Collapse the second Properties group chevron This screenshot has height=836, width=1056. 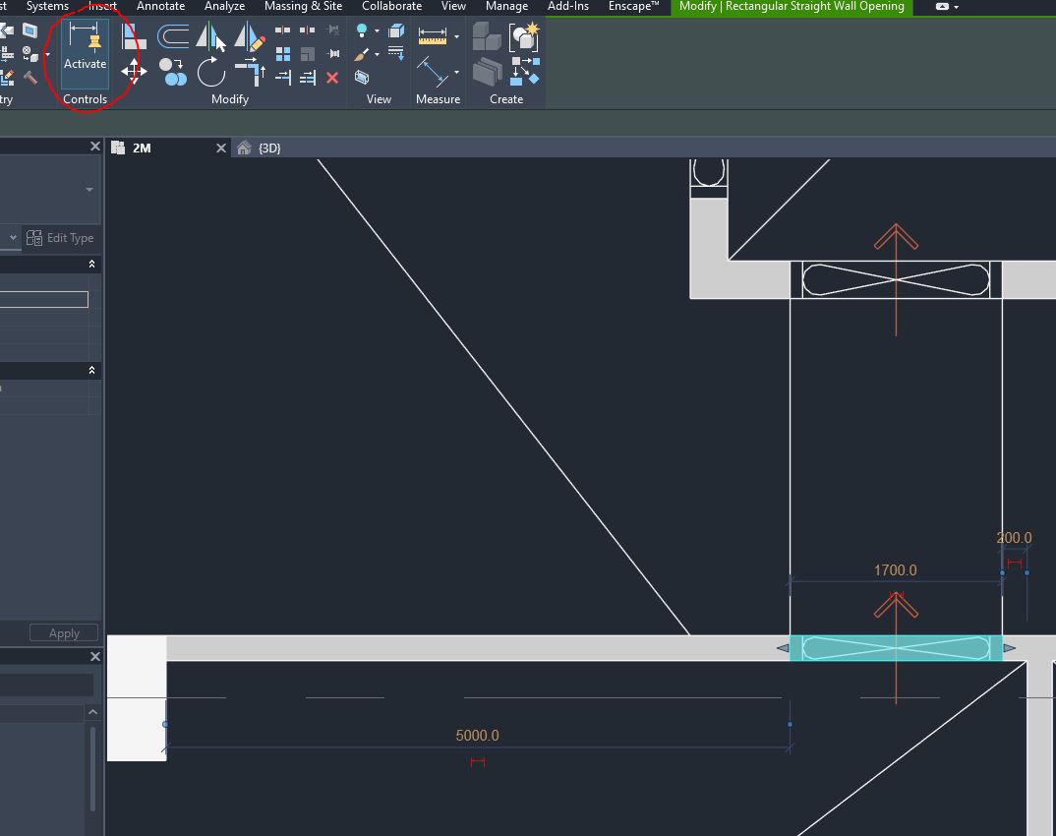[91, 370]
